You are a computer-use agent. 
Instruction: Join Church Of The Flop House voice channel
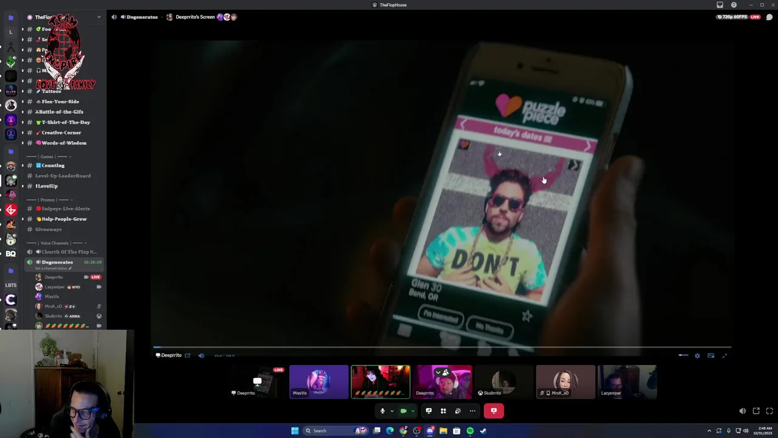point(63,252)
